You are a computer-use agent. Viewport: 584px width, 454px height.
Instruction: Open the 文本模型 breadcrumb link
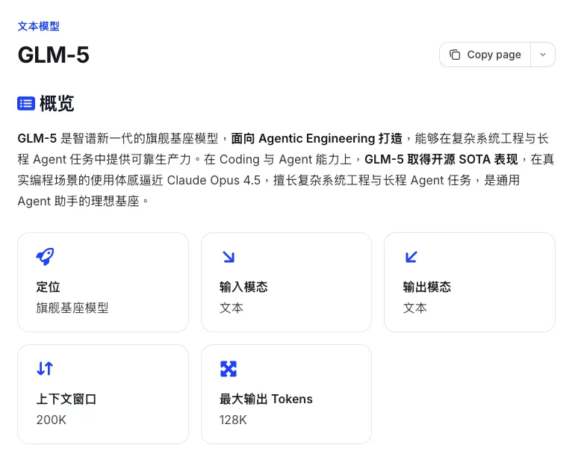[x=39, y=26]
